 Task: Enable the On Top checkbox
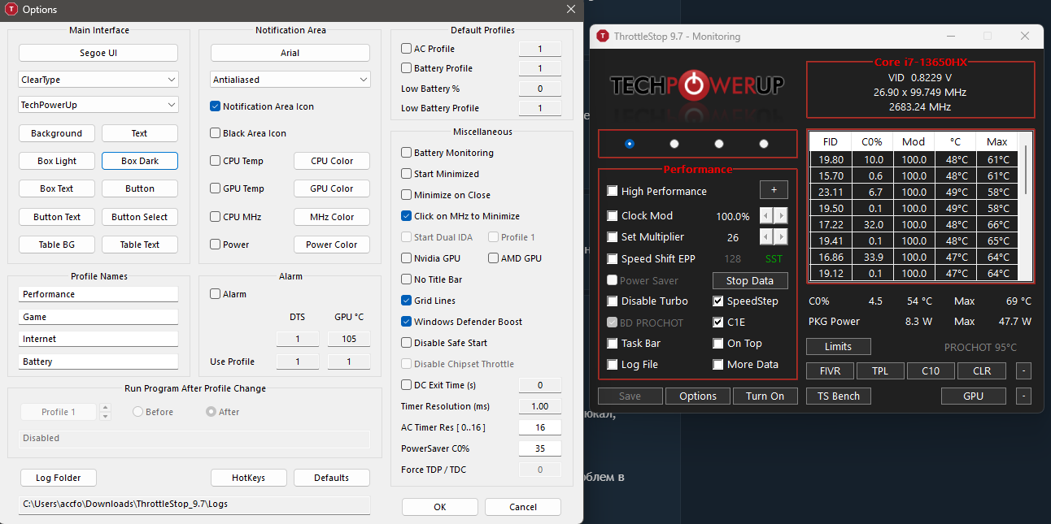(x=718, y=344)
